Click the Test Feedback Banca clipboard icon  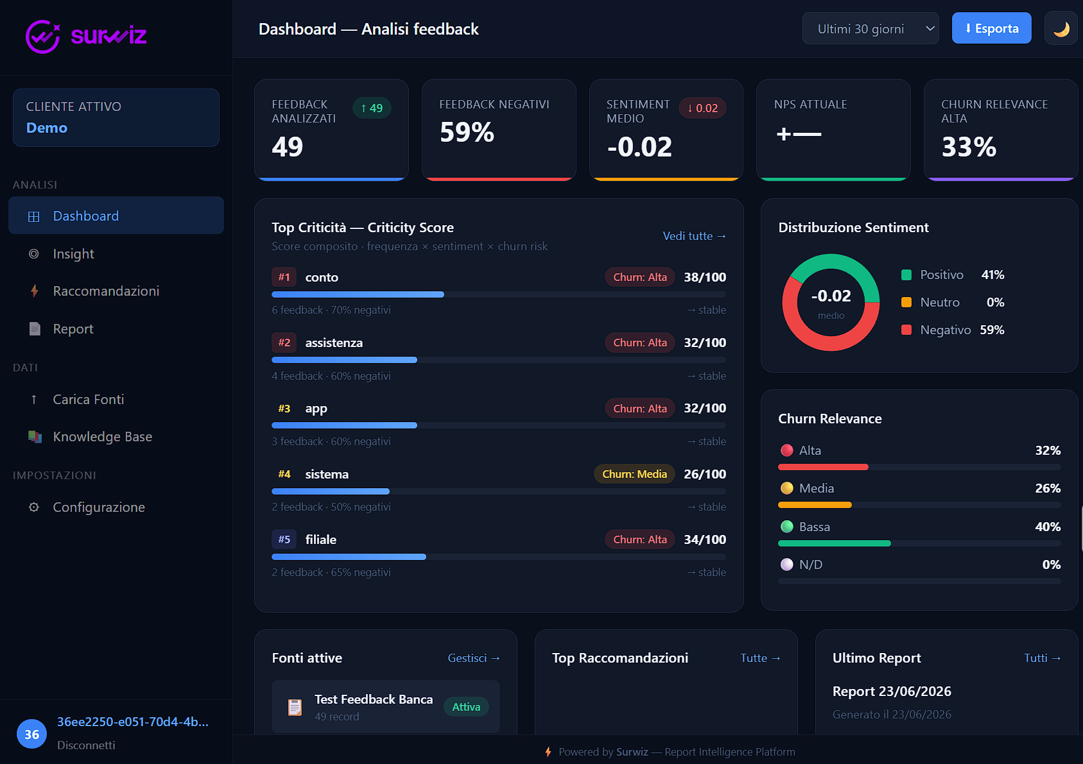[295, 707]
